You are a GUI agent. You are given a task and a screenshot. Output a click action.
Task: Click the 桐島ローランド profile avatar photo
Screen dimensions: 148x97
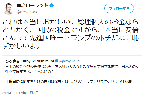[x=8, y=9]
